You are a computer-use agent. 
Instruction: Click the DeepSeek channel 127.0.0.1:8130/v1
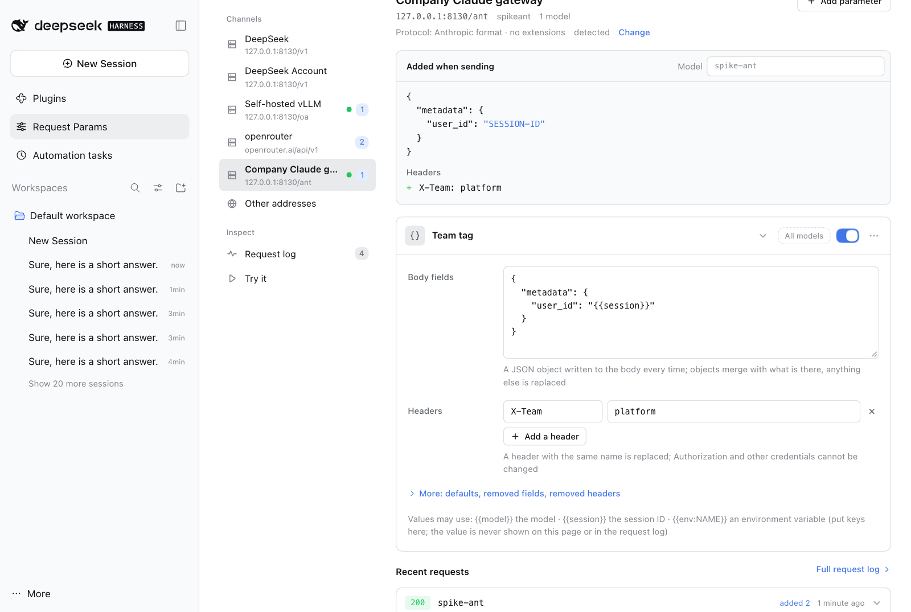297,44
